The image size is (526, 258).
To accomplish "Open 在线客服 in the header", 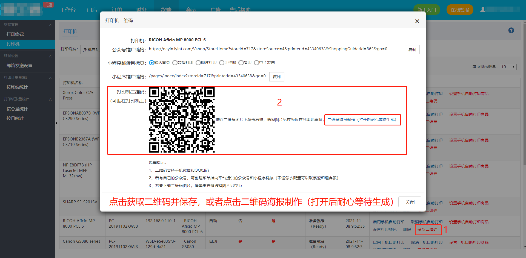I will tap(460, 10).
